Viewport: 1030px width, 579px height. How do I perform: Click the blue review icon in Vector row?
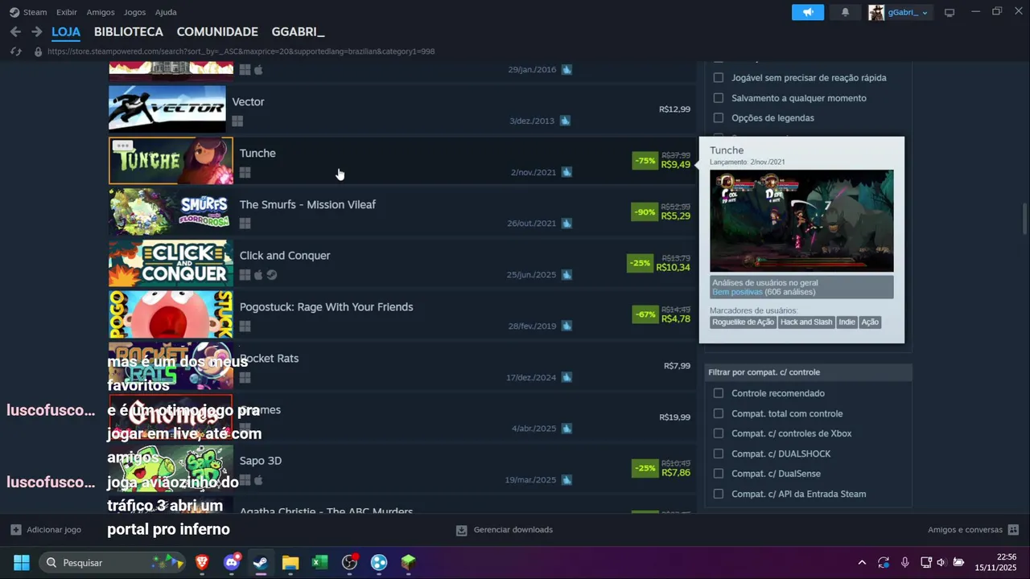(565, 121)
